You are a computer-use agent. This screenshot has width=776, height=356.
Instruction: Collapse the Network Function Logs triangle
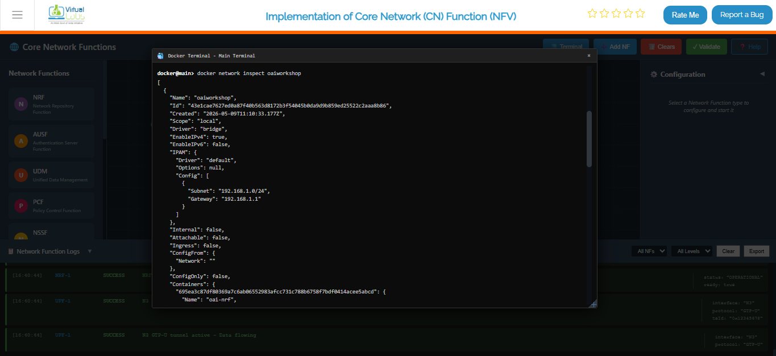pos(89,251)
